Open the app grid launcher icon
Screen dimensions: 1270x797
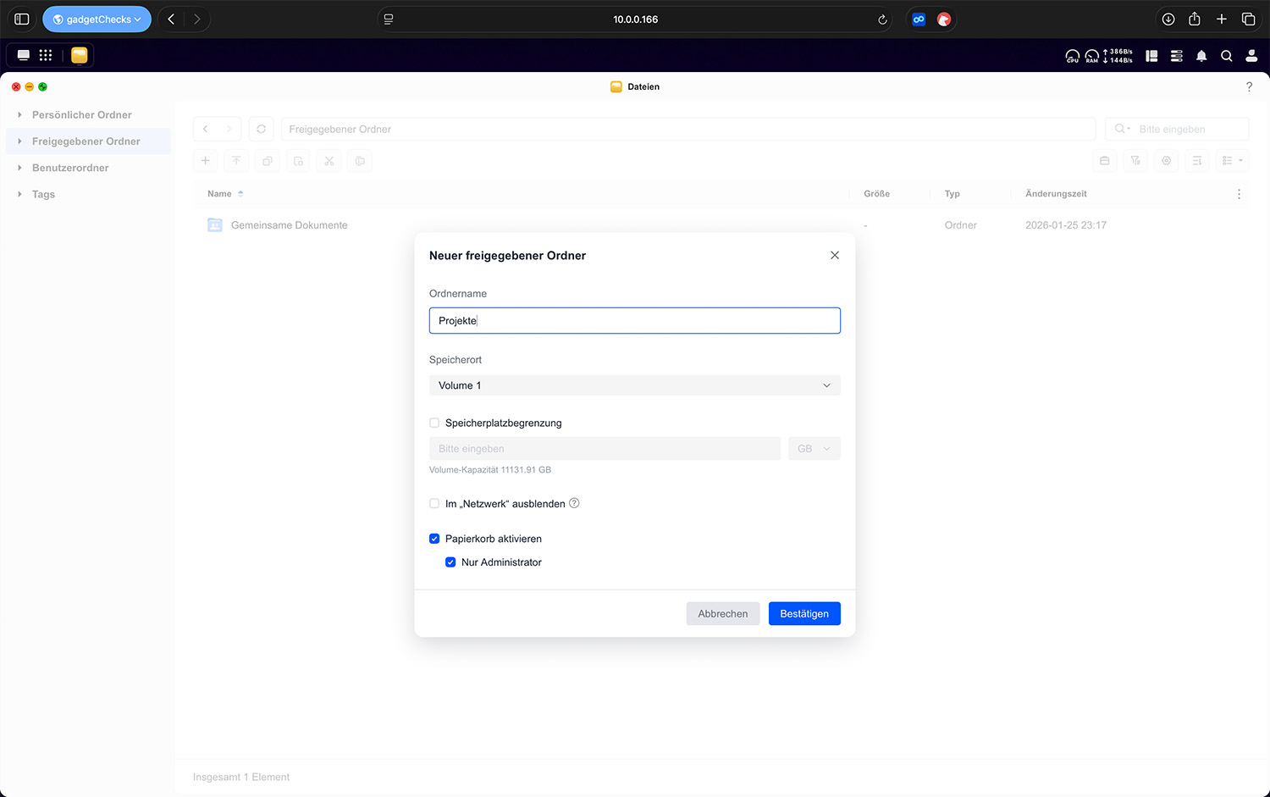(46, 55)
